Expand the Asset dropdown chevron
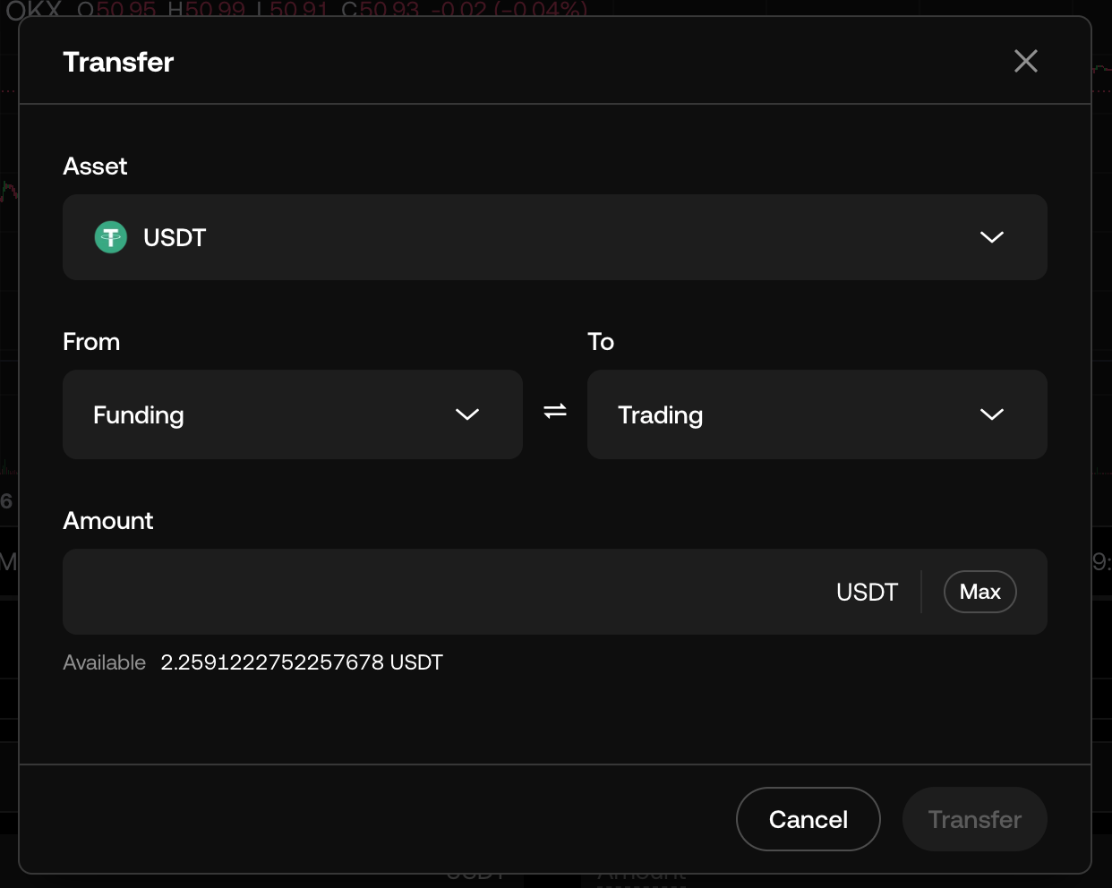 point(991,237)
